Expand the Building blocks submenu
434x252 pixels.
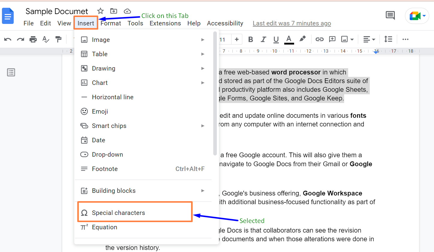point(143,191)
